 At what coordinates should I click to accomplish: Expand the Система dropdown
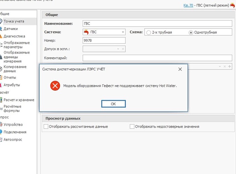tap(123, 32)
